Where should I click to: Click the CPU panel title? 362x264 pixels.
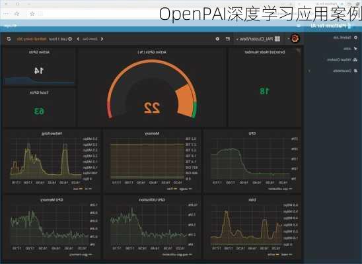(252, 133)
